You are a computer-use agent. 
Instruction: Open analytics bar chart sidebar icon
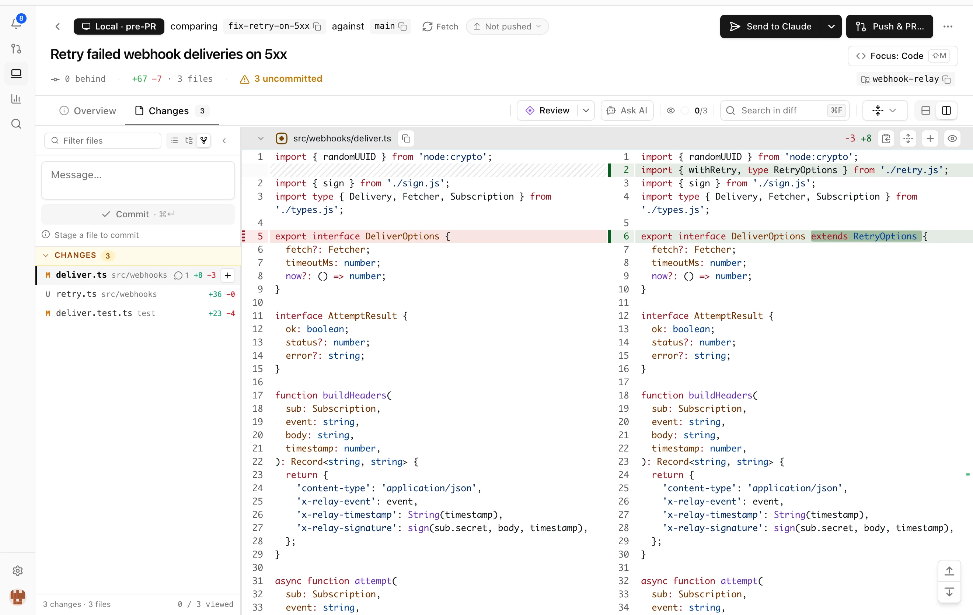point(16,99)
